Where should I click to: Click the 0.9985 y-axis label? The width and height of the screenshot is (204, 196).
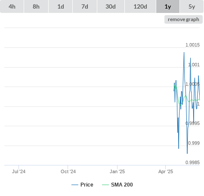[192, 162]
